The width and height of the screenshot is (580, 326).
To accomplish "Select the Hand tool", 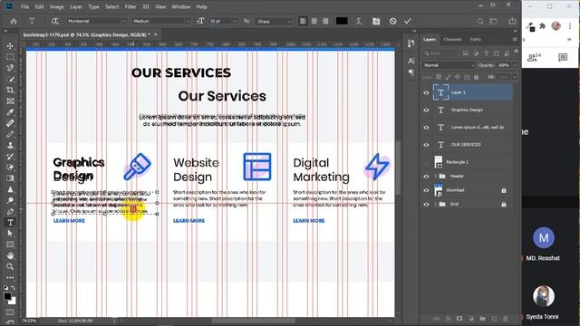I will click(10, 255).
